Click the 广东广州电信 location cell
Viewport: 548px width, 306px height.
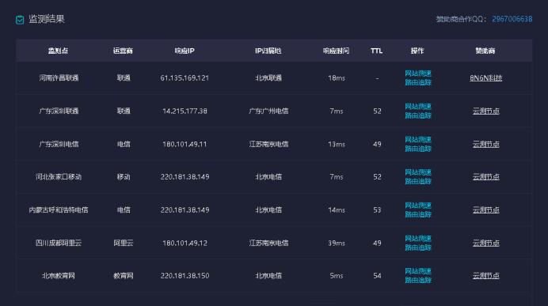tap(268, 111)
